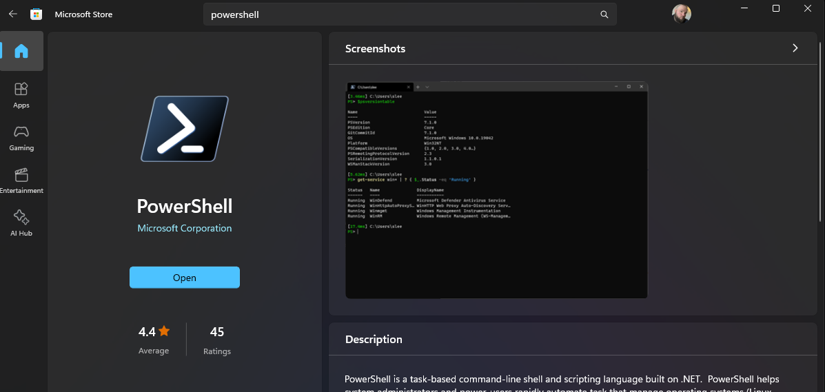Click the Open button
This screenshot has height=392, width=825.
click(185, 278)
